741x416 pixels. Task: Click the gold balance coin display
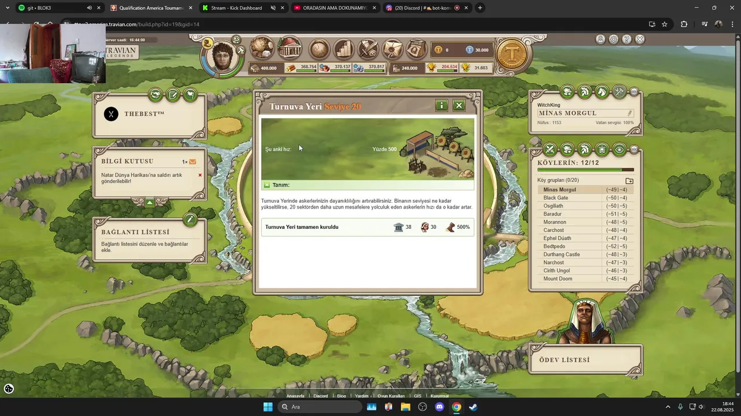[x=443, y=50]
